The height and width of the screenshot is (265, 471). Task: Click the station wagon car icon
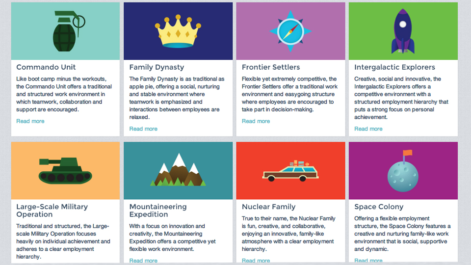tap(291, 171)
